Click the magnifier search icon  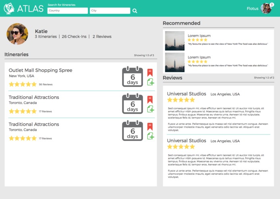[135, 11]
